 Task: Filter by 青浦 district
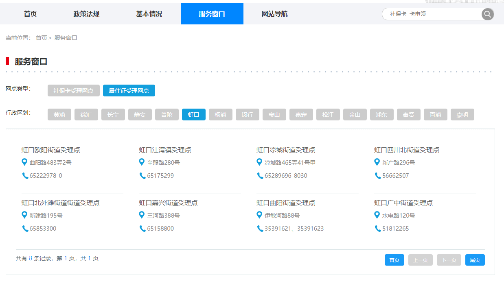(x=436, y=115)
